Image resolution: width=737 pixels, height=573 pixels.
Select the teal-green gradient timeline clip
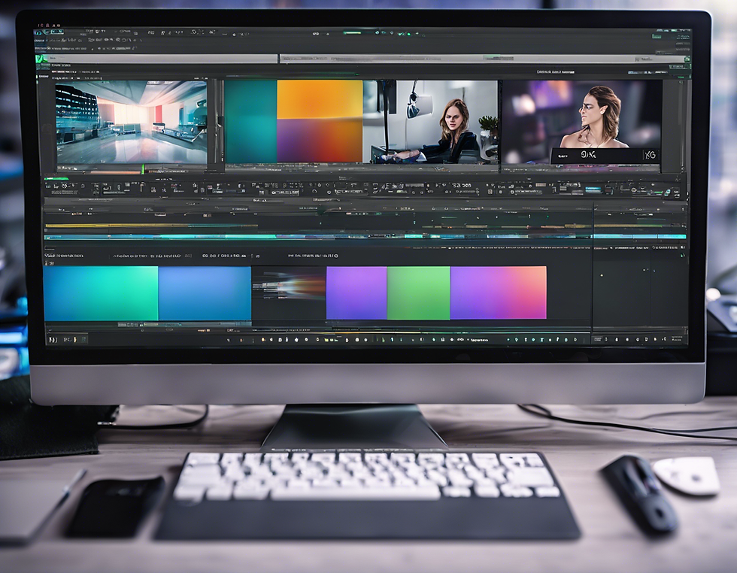click(x=101, y=293)
